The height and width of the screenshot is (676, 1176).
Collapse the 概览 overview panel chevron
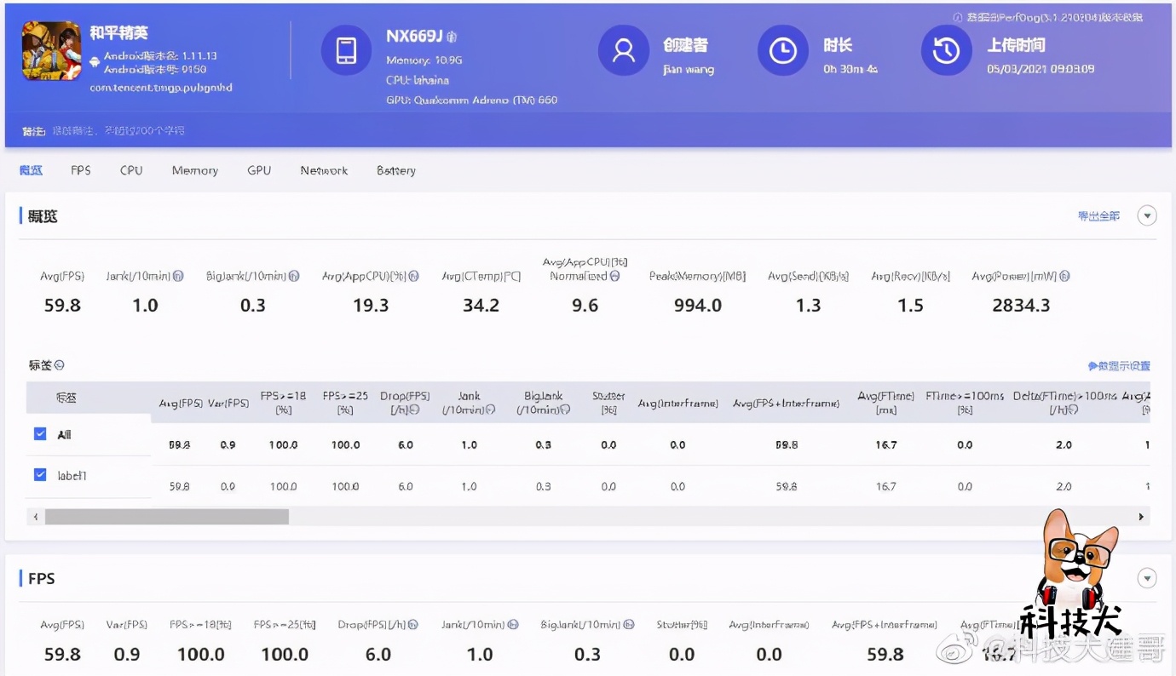pyautogui.click(x=1147, y=215)
